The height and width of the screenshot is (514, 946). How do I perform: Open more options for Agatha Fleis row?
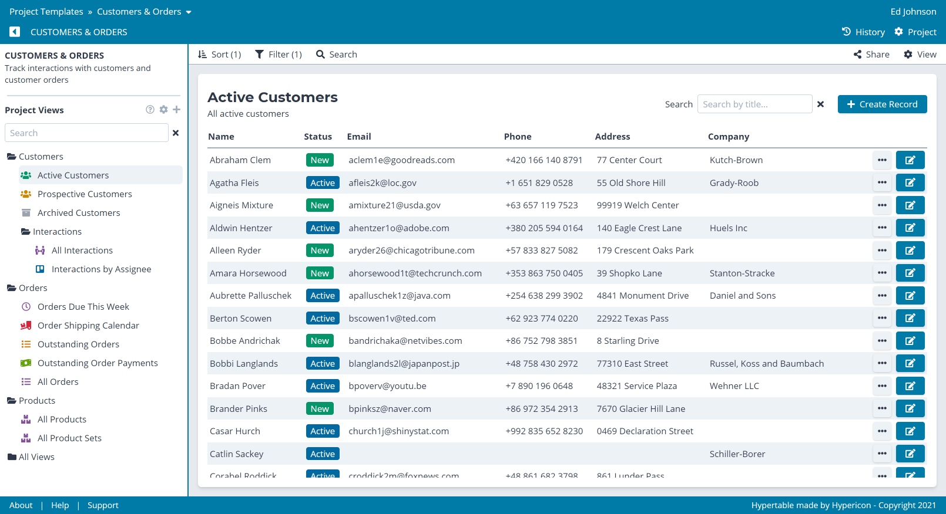(881, 182)
